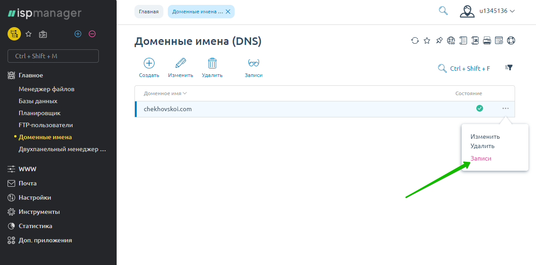Screen dimensions: 536x265
Task: Click Создать toolbar button
Action: [x=149, y=68]
